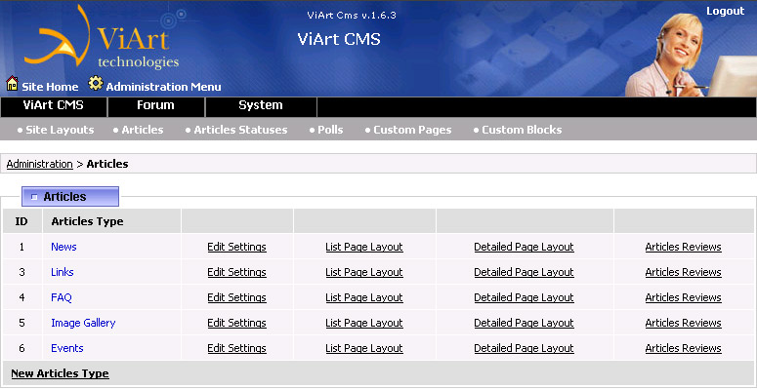Open Detailed Page Layout for News

click(524, 247)
